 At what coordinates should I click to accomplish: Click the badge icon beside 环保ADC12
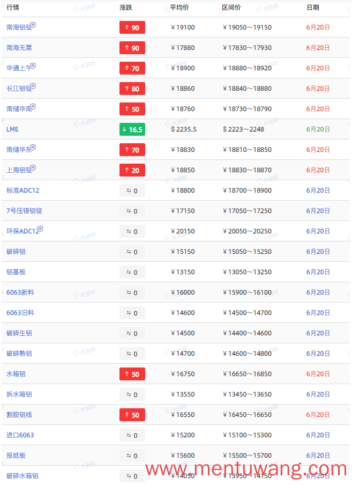40,229
